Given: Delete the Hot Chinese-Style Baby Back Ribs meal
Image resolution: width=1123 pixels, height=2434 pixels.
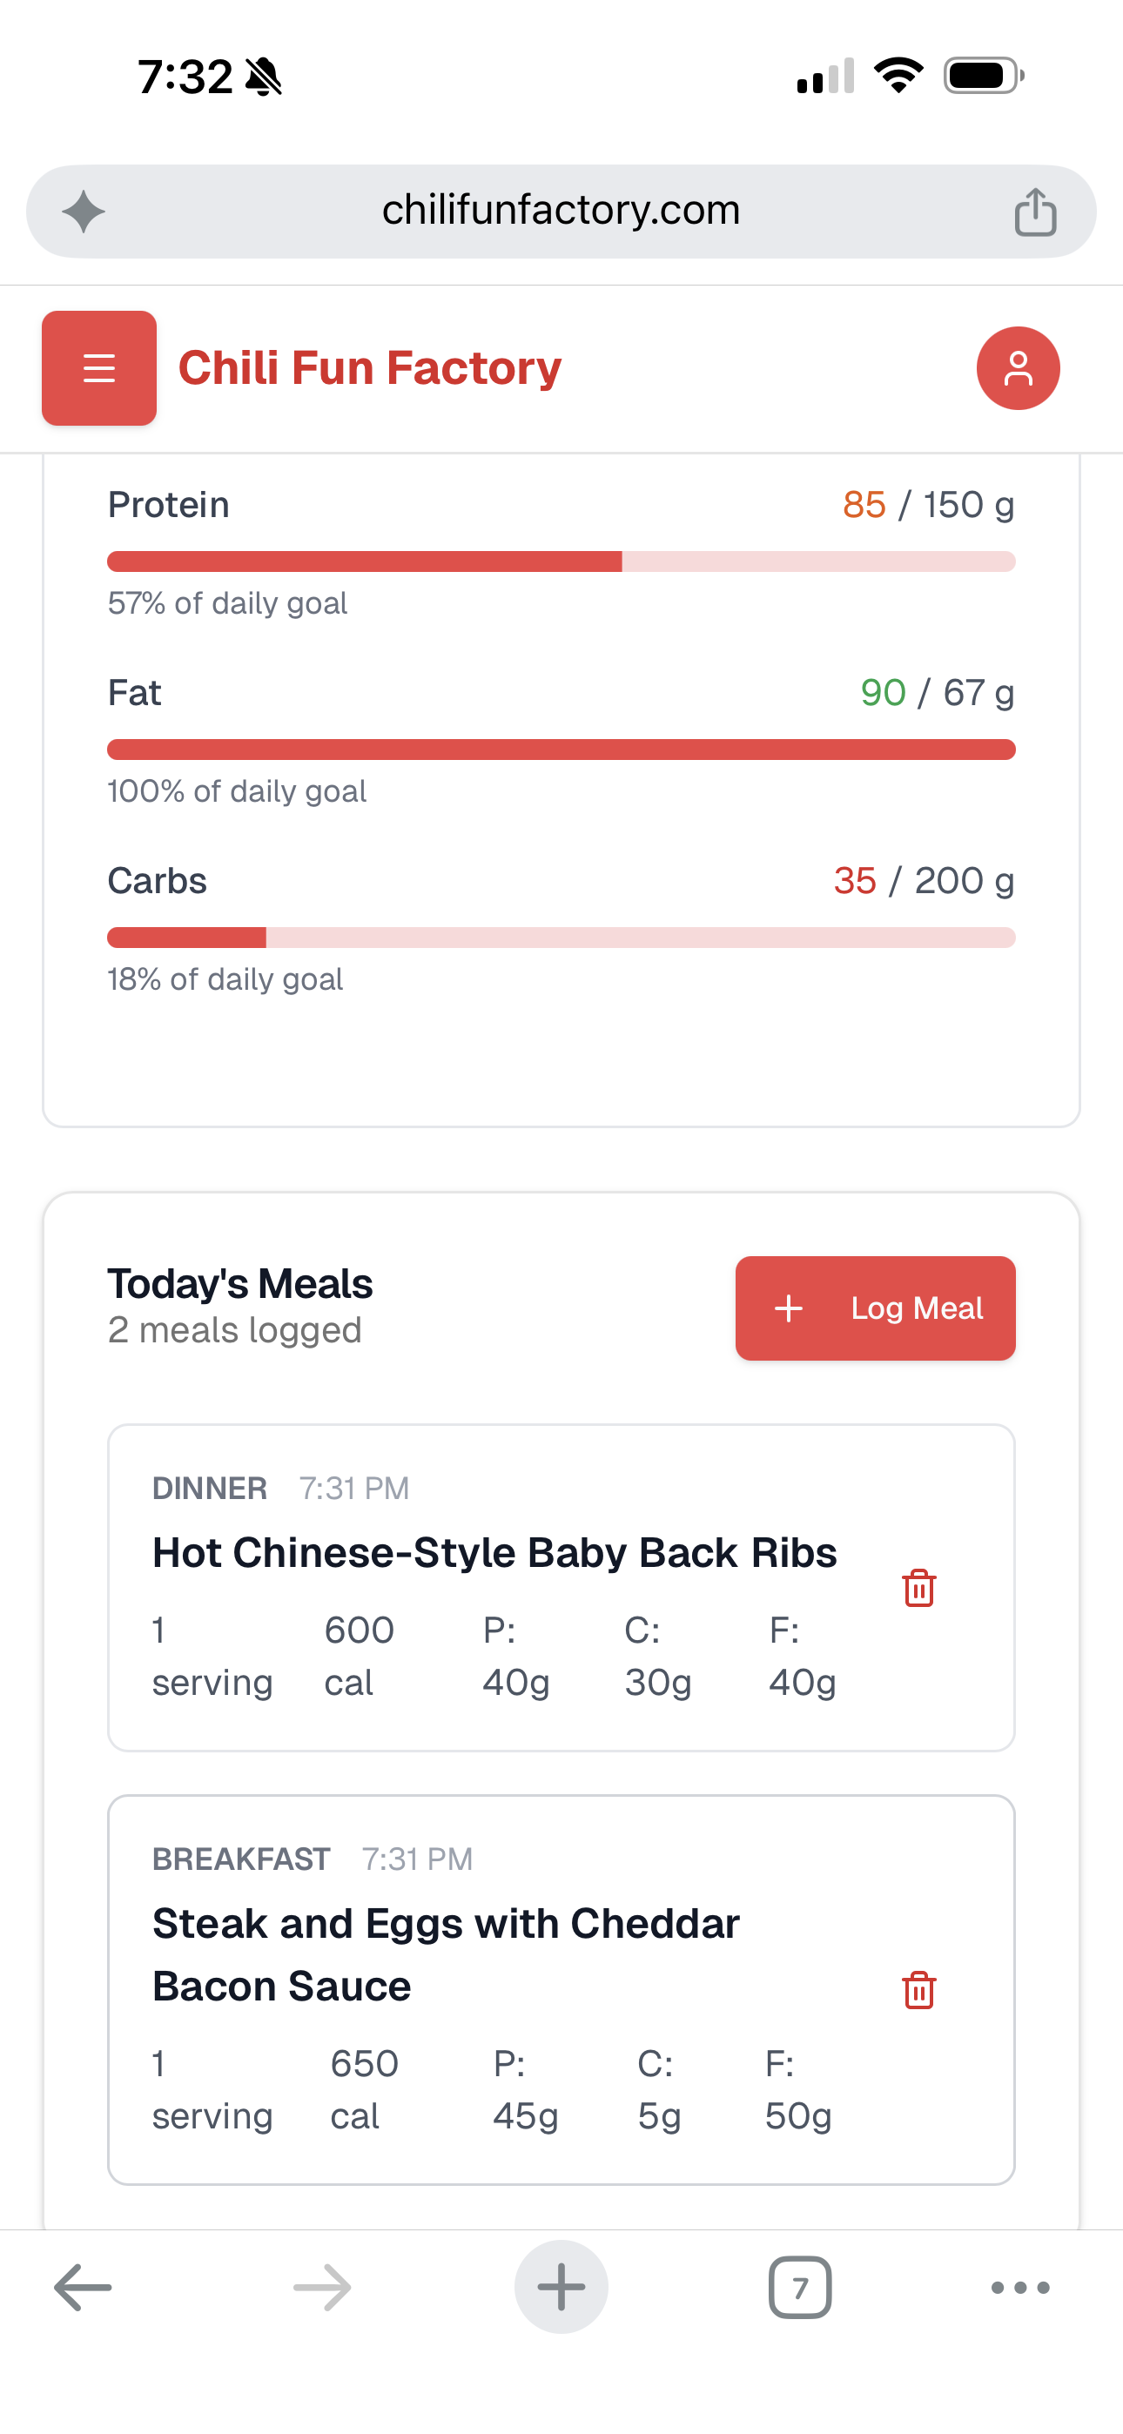Looking at the screenshot, I should [918, 1587].
